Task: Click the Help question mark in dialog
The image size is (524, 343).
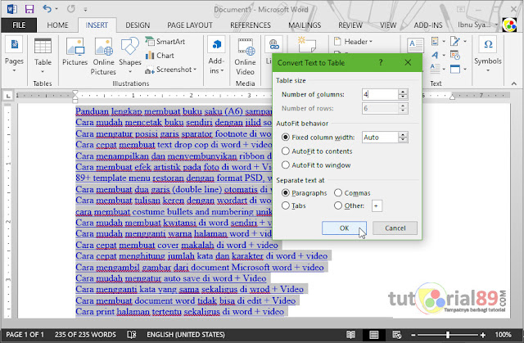Action: 381,62
